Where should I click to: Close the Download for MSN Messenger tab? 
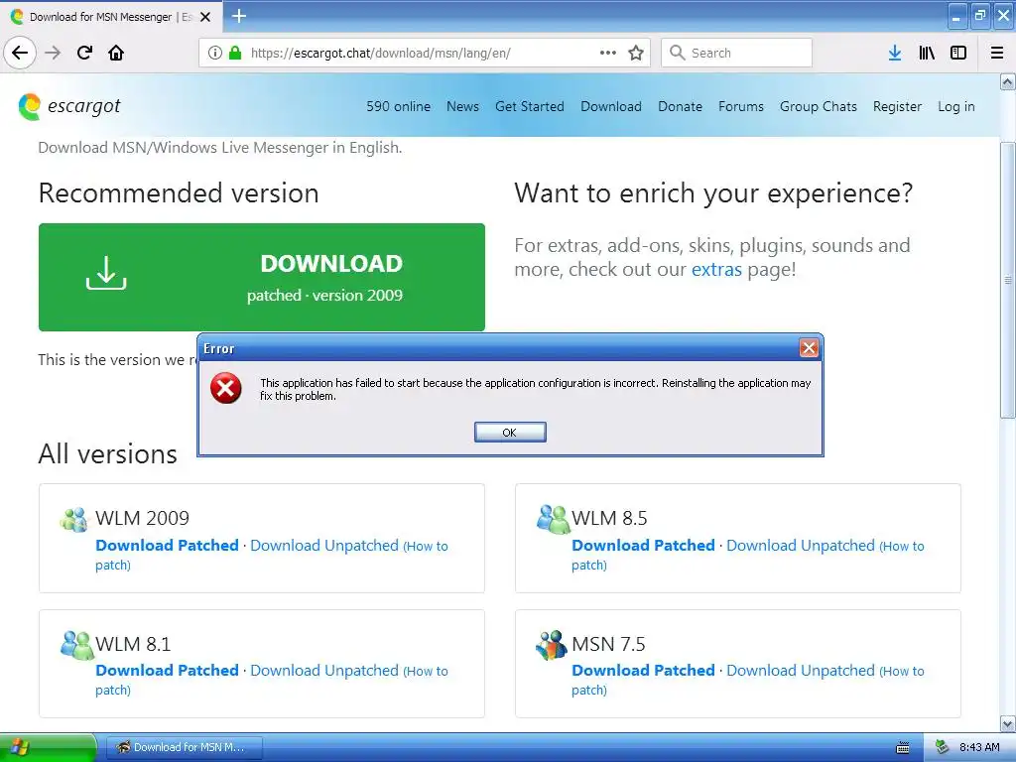tap(205, 17)
